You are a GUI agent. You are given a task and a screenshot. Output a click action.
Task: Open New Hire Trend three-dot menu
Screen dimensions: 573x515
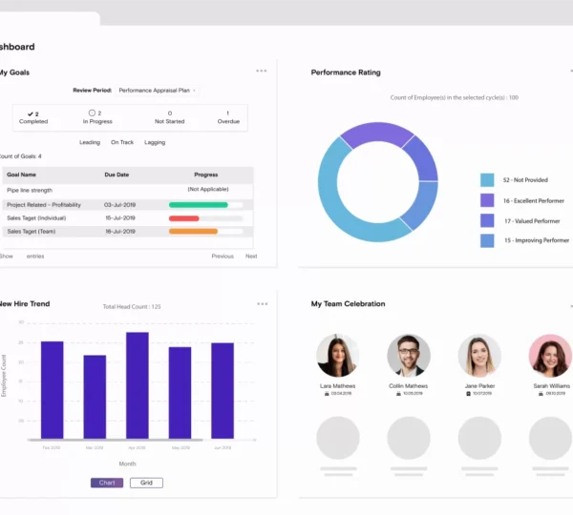pos(261,304)
